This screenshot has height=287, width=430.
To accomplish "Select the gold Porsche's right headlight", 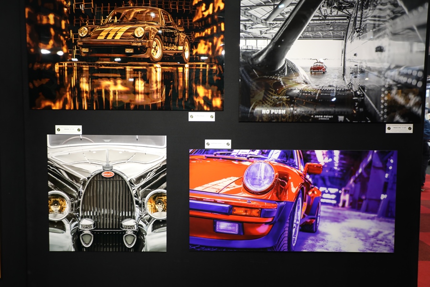I will (139, 32).
